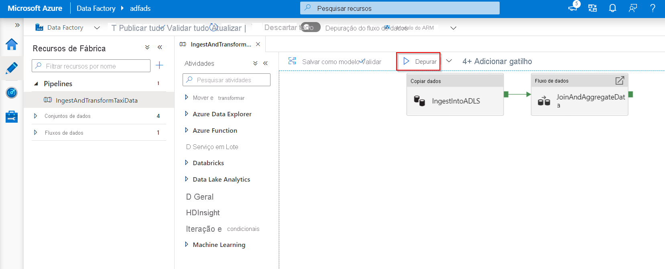Collapse all items in Recursos de Fábrica
This screenshot has height=269, width=665.
pos(147,47)
